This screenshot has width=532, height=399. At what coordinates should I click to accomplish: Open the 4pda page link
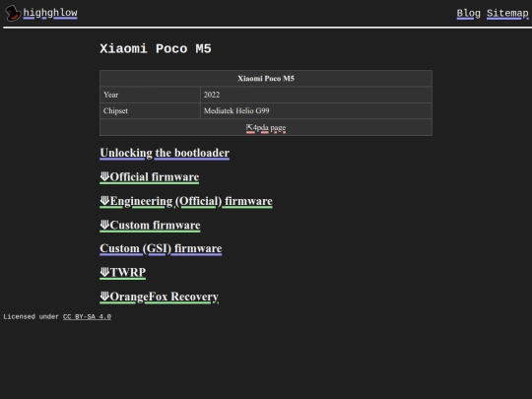(266, 128)
